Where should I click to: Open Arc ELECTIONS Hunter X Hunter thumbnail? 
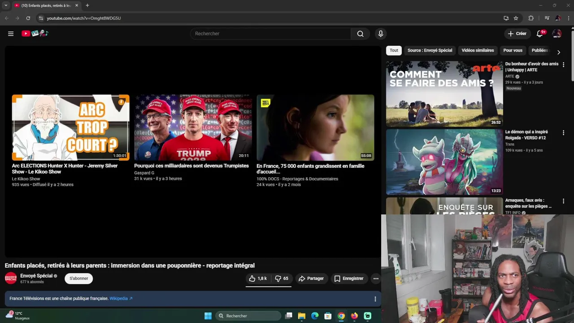[70, 127]
